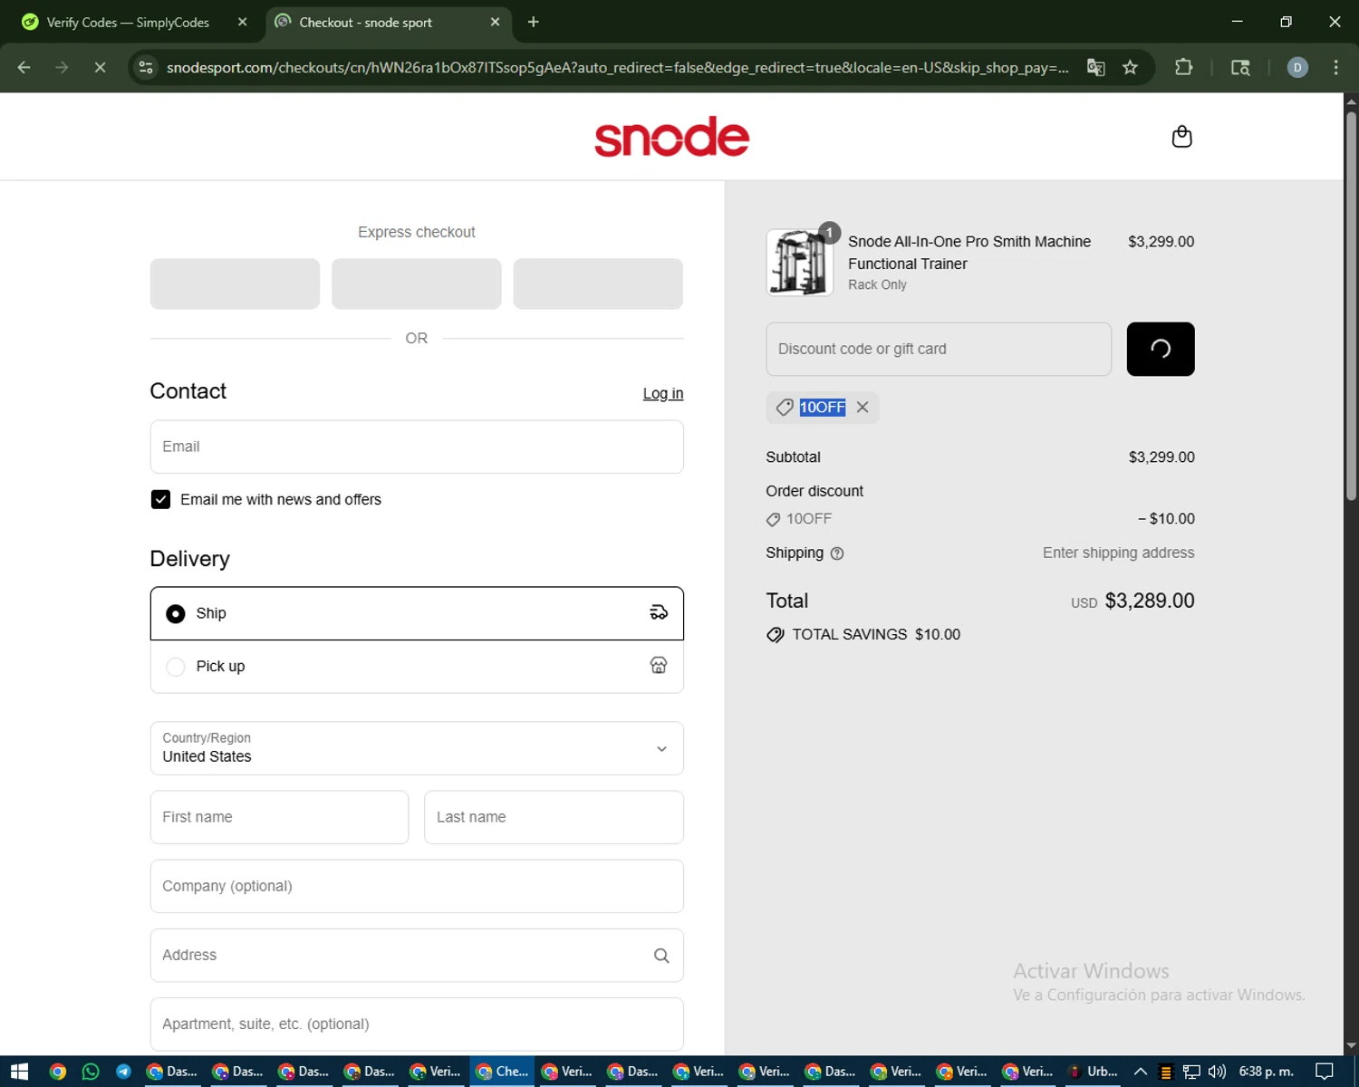Viewport: 1359px width, 1087px height.
Task: Bookmark this page with the star icon
Action: 1130,67
